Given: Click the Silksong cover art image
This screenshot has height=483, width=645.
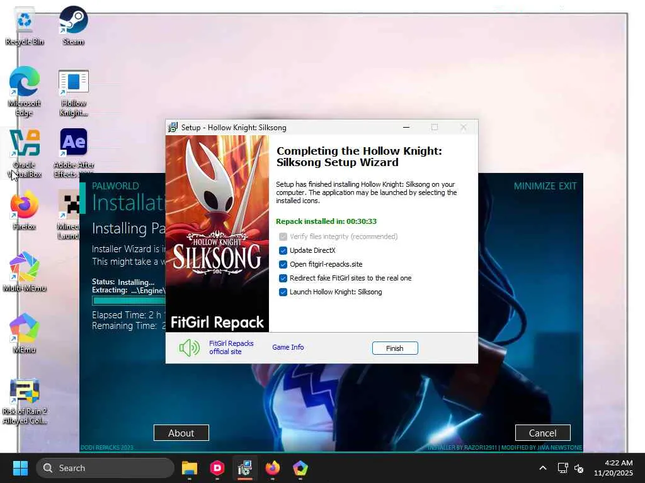Looking at the screenshot, I should (x=217, y=233).
